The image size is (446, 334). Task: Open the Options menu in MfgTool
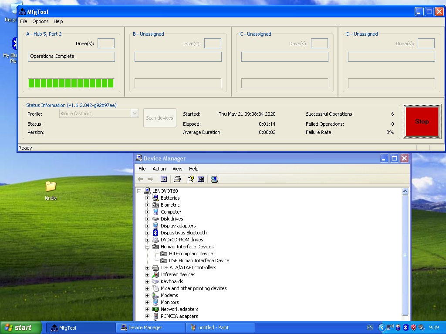41,21
